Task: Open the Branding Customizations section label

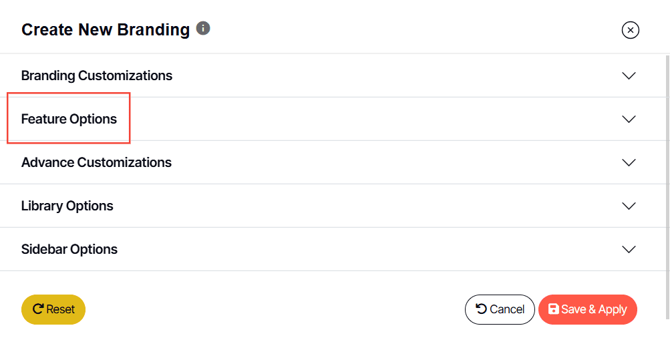Action: 97,75
